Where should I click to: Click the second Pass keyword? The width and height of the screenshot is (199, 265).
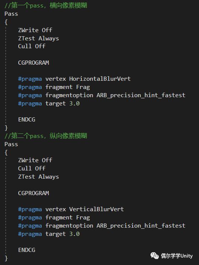[x=11, y=144]
